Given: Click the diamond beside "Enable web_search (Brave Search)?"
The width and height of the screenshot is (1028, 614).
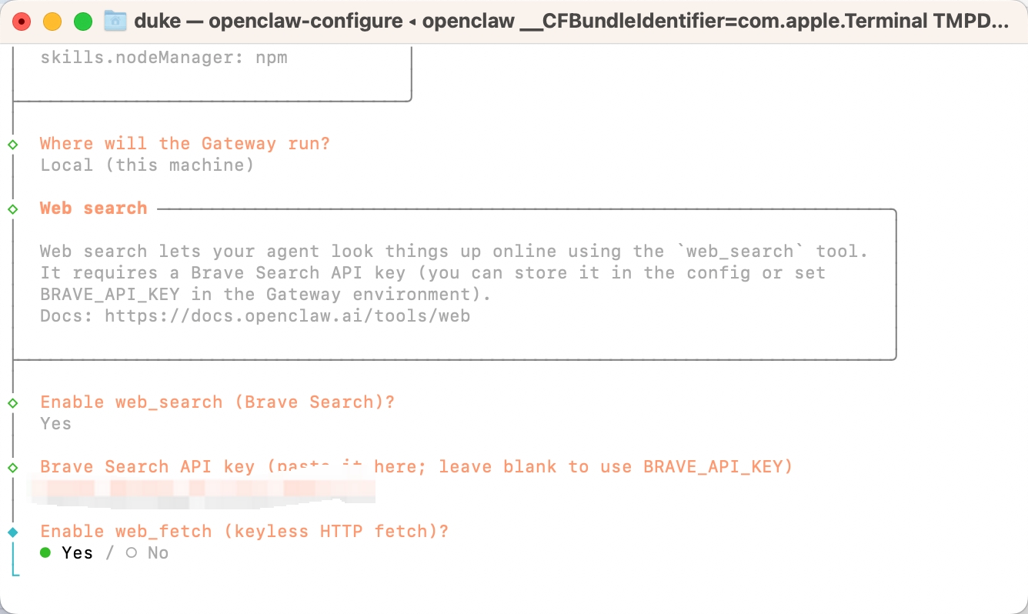Looking at the screenshot, I should point(12,403).
